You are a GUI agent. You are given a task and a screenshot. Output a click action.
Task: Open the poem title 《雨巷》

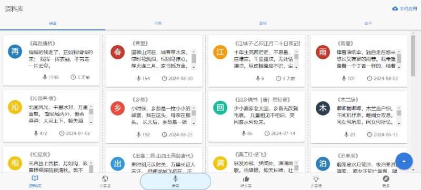(346, 44)
